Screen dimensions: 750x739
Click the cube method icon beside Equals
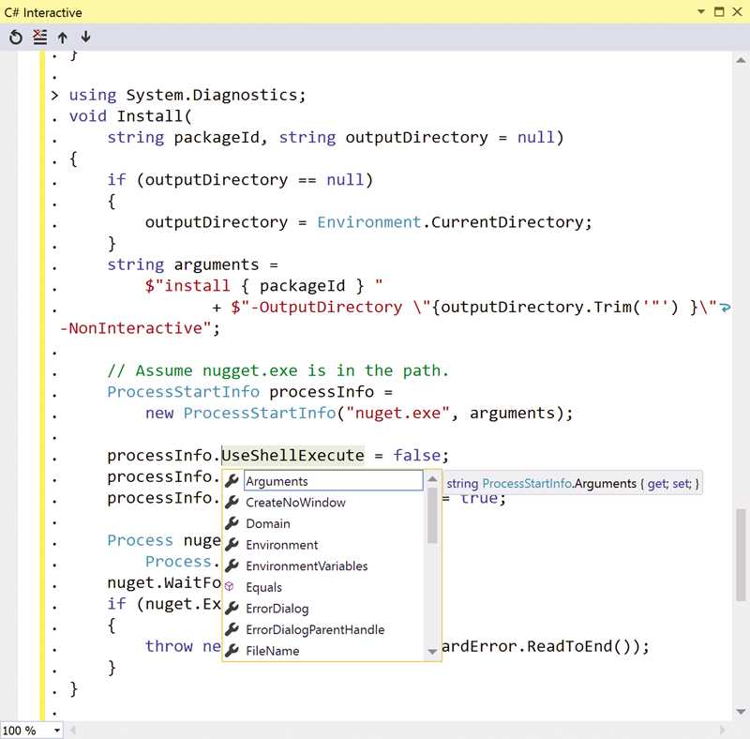[x=230, y=586]
